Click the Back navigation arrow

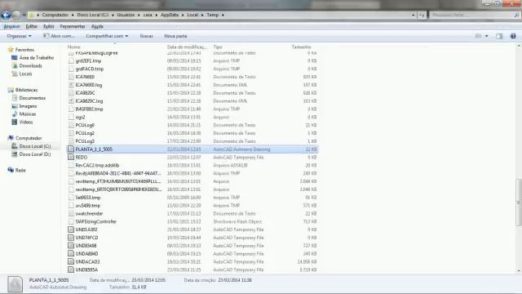tap(6, 15)
